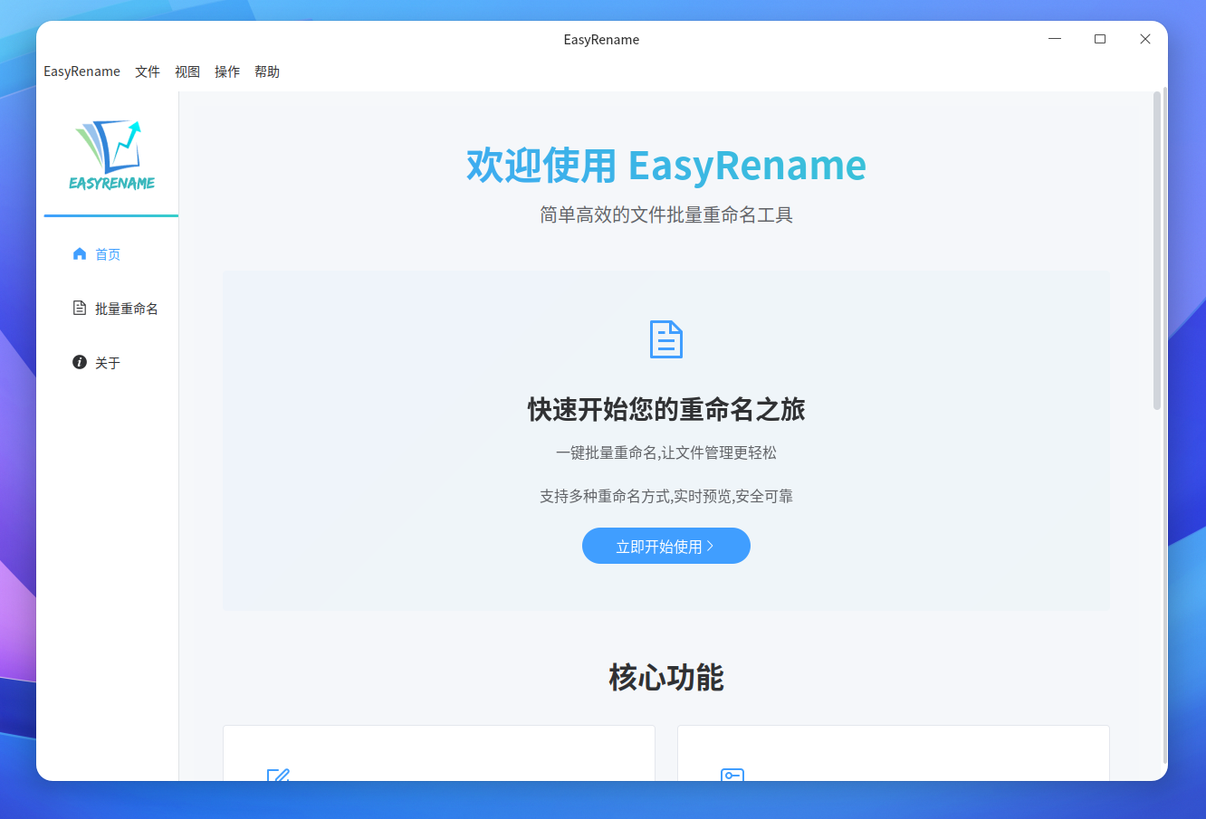Click the document icon beside 批量重命名

(x=80, y=309)
